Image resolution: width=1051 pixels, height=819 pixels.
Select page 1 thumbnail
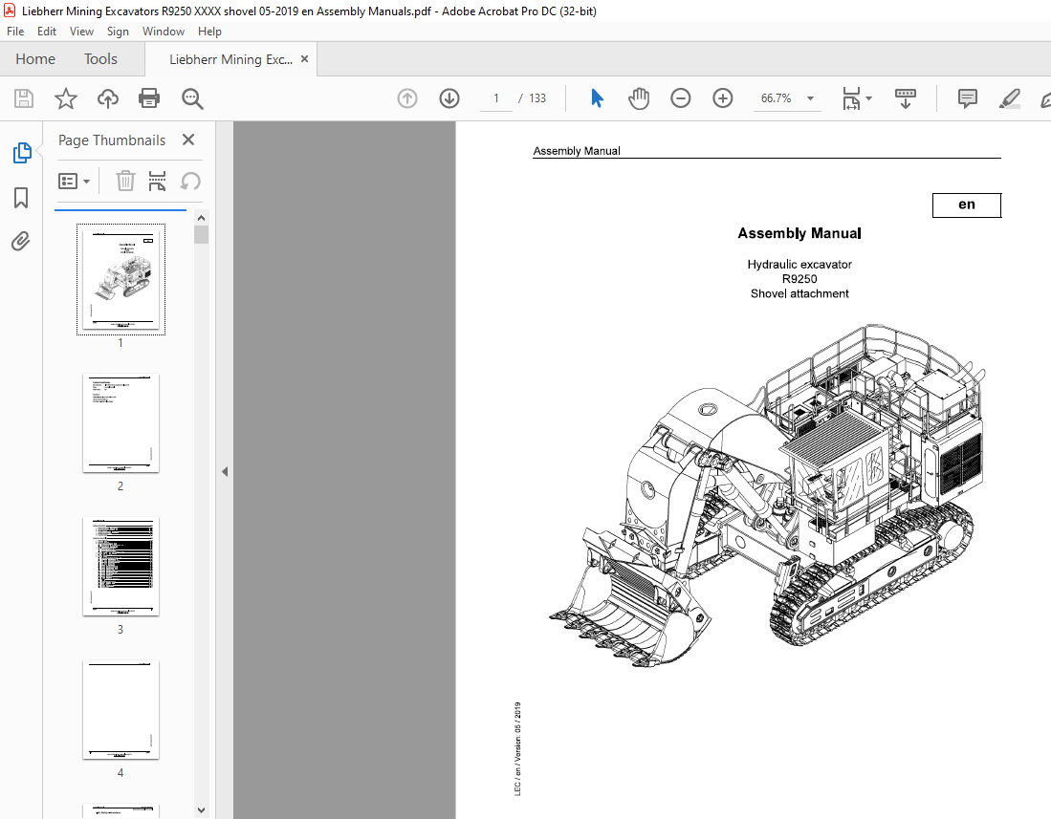(x=120, y=279)
